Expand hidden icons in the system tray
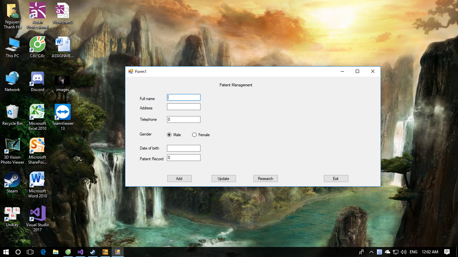 (371, 252)
